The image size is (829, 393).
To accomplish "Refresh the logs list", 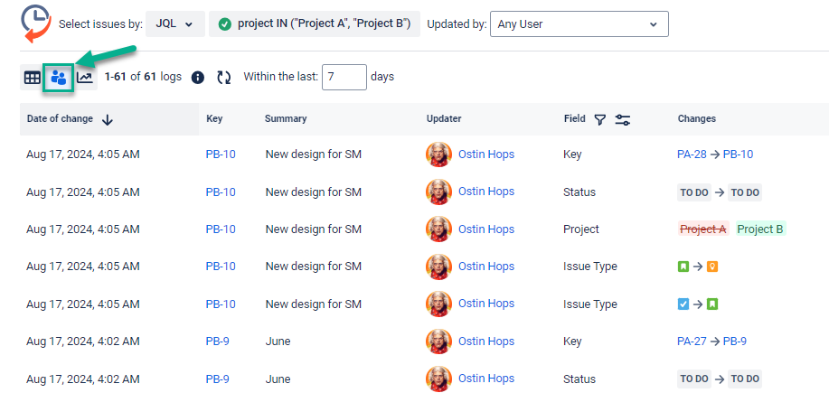I will 223,78.
